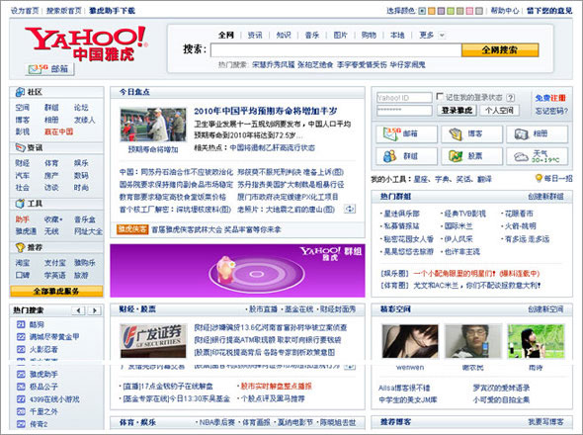Image resolution: width=583 pixels, height=435 pixels.
Task: Click the 雅虎助手 hot search item icon
Action: [21, 375]
